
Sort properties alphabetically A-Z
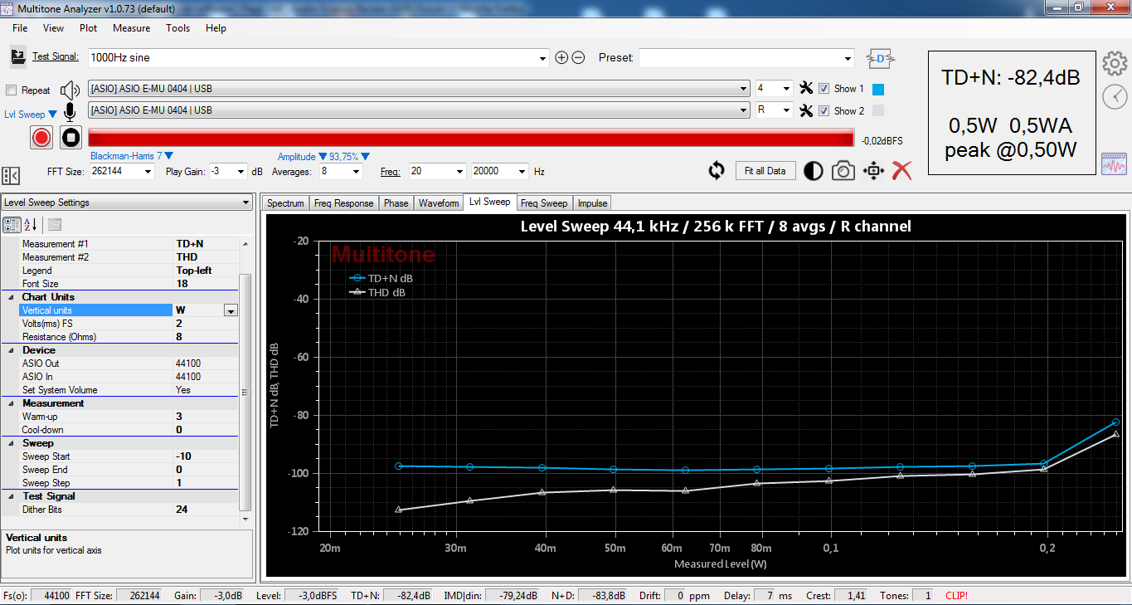31,224
